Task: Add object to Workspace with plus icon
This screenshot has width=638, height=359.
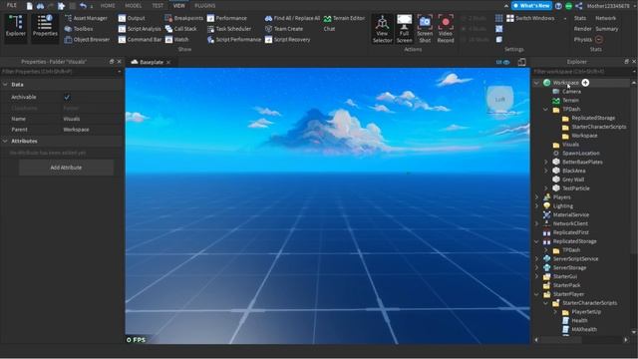Action: pos(585,83)
